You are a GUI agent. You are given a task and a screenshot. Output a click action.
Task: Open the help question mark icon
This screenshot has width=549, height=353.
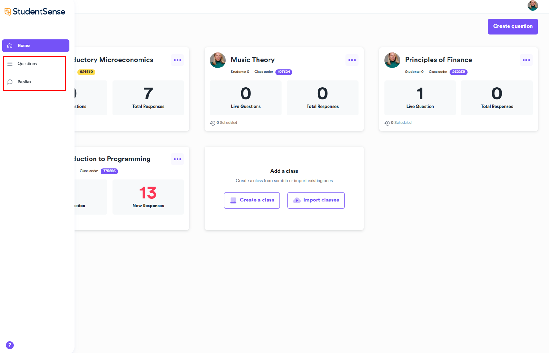pyautogui.click(x=10, y=345)
